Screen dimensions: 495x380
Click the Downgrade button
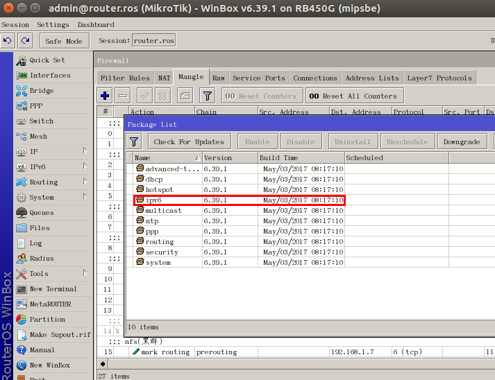tap(462, 141)
